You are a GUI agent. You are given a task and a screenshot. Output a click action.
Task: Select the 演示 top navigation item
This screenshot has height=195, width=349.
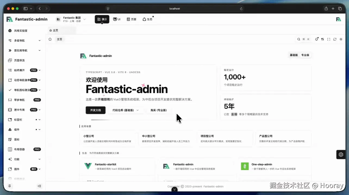point(102,19)
